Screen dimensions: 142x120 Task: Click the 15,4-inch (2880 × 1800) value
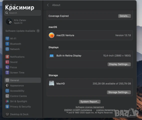pyautogui.click(x=117, y=55)
